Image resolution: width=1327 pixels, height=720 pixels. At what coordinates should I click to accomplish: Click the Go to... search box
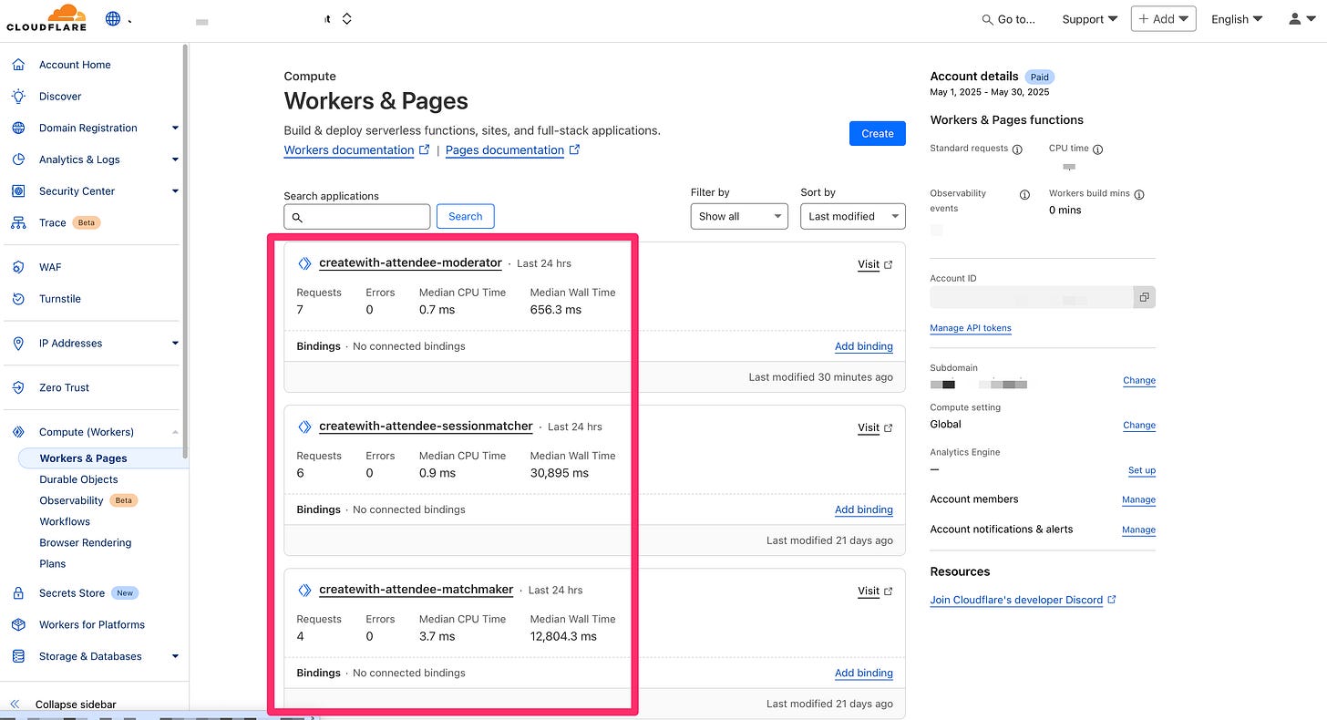pos(1008,19)
